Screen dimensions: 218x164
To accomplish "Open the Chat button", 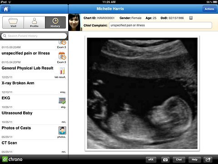I will click(179, 159).
